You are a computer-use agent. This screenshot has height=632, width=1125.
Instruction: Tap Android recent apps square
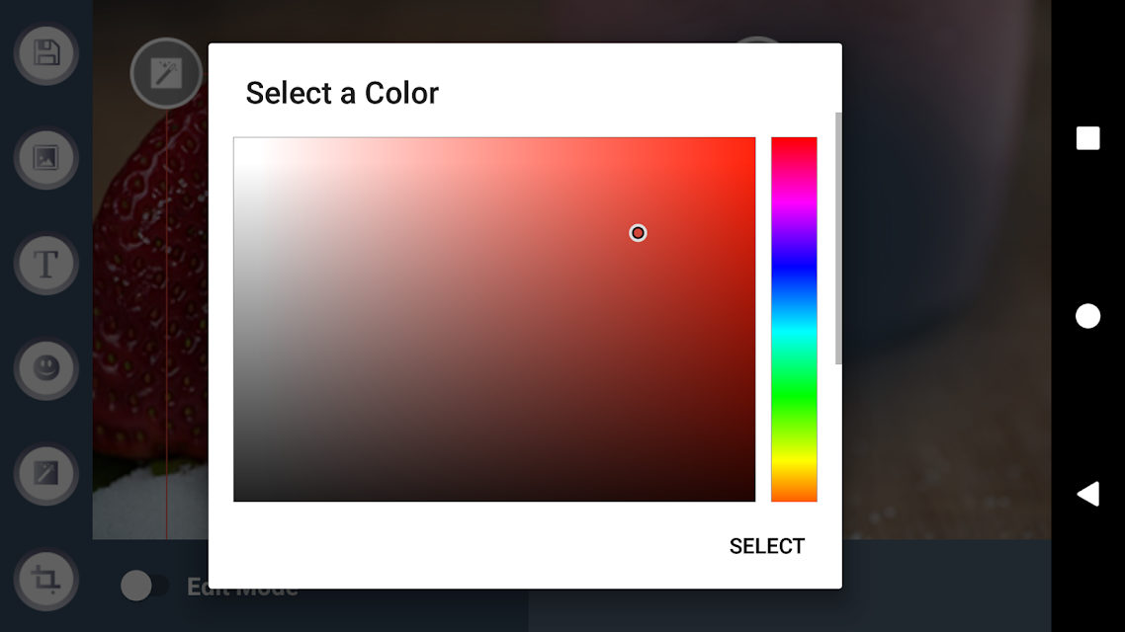pyautogui.click(x=1087, y=138)
